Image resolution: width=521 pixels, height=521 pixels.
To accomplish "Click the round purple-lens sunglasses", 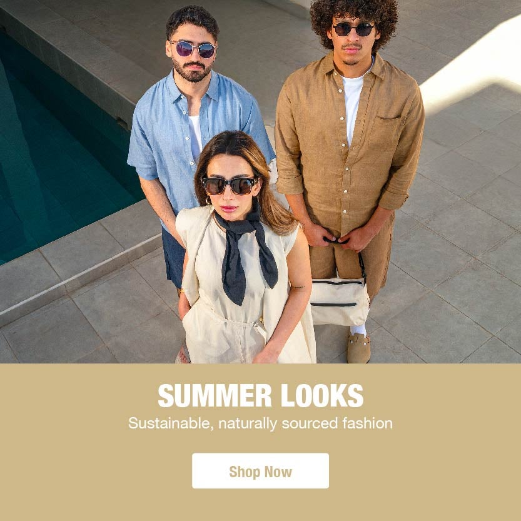I will (x=193, y=49).
